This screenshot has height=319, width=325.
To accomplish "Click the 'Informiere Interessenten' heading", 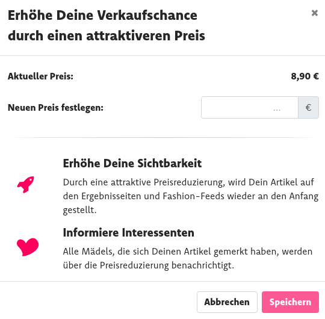I will (129, 232).
